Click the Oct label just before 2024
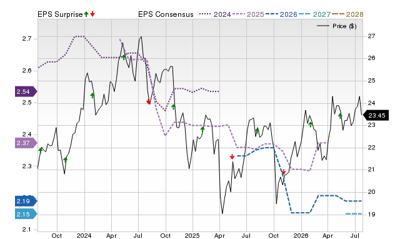The height and width of the screenshot is (239, 400). pos(57,235)
